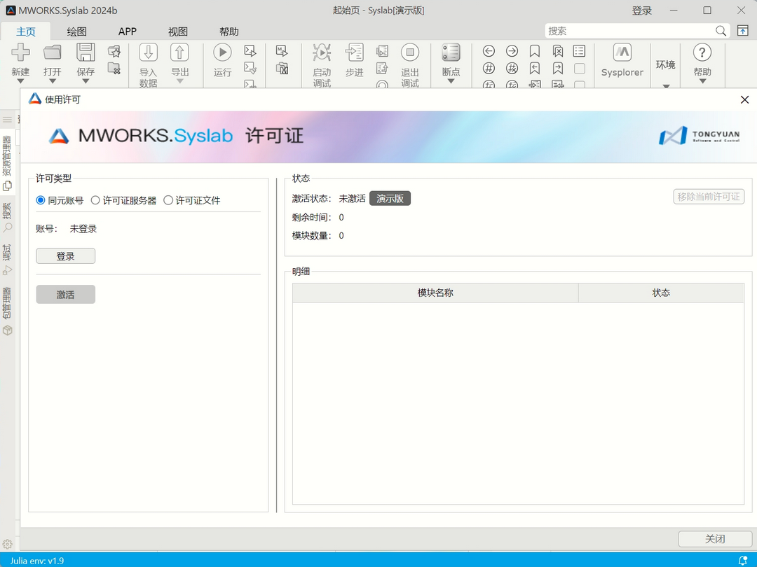Open the notification bell in status bar

tap(743, 560)
